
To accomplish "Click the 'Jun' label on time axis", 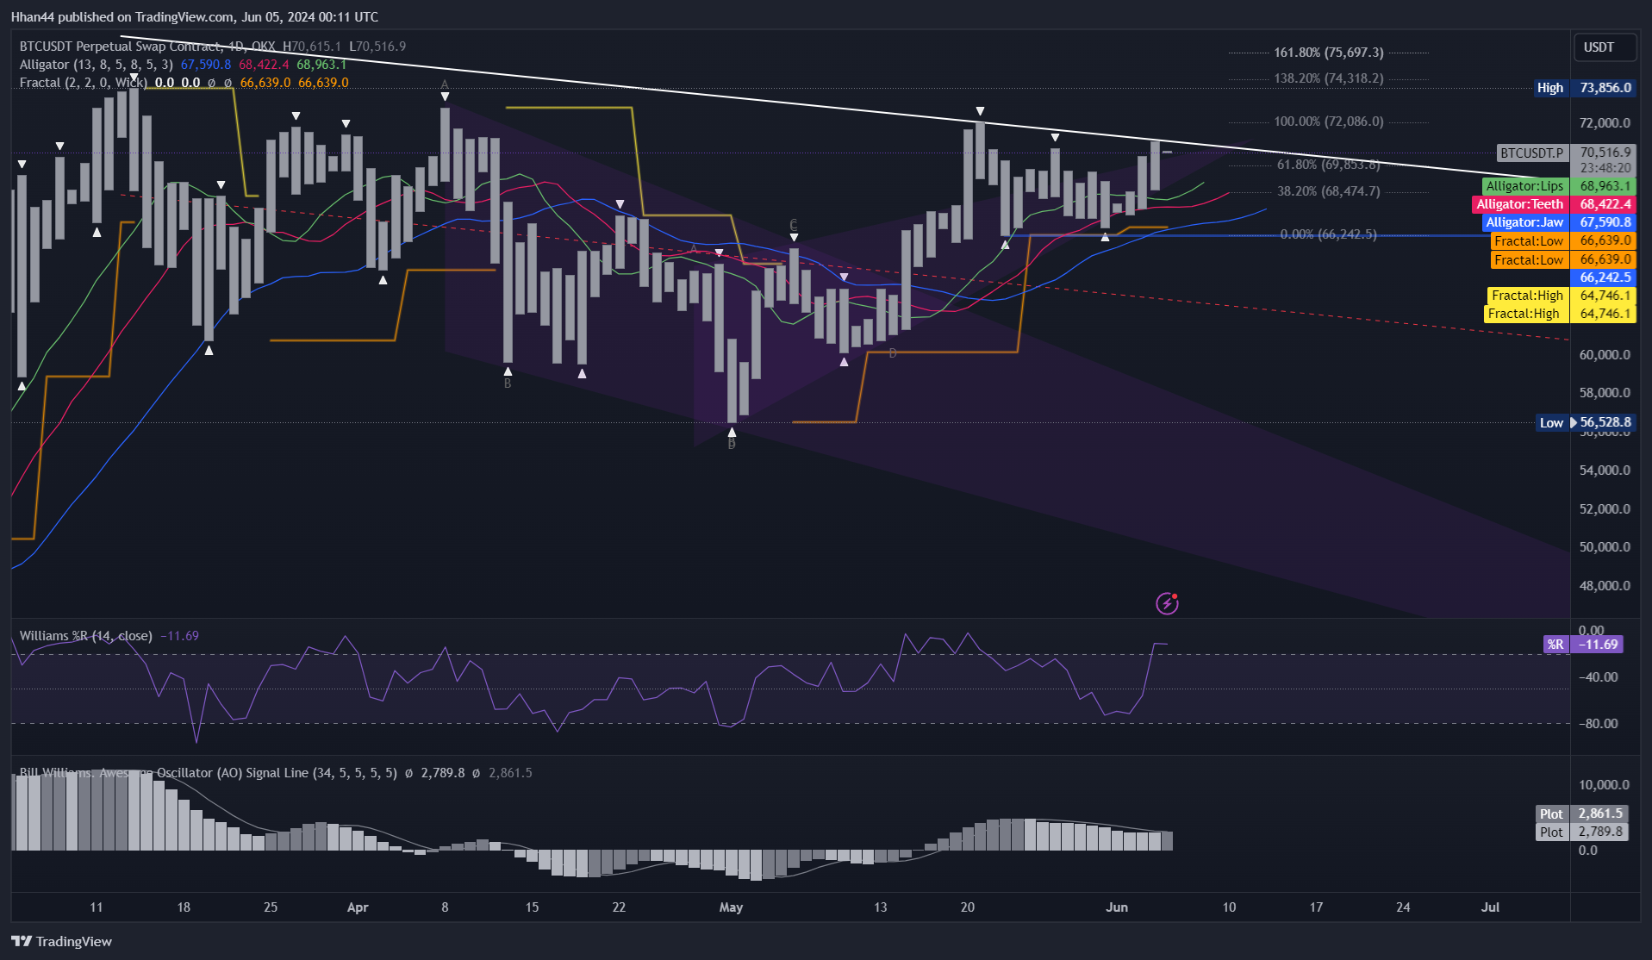I will (1117, 907).
